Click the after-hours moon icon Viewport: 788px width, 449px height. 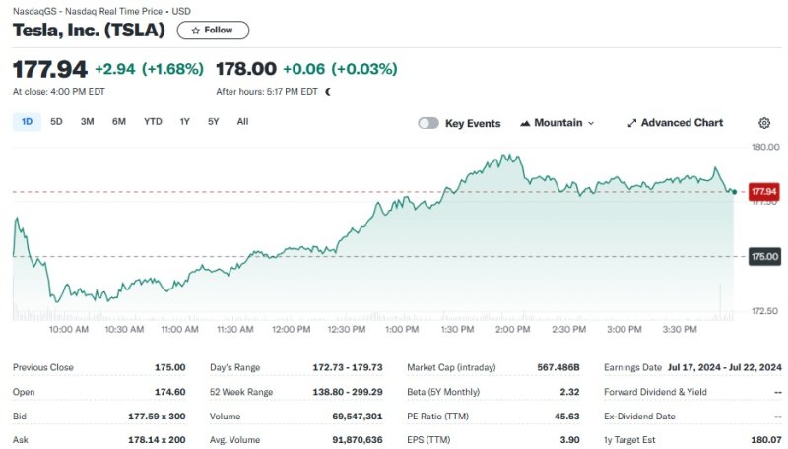328,92
